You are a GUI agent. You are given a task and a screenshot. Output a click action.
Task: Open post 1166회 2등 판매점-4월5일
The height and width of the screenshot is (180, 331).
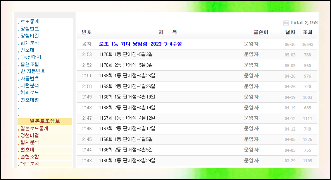pos(126,150)
